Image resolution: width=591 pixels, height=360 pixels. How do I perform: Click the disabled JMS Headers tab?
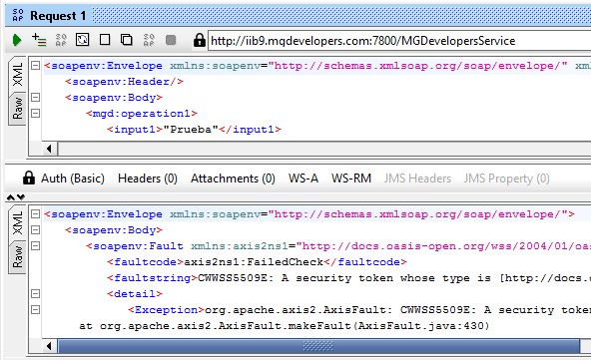click(x=417, y=179)
